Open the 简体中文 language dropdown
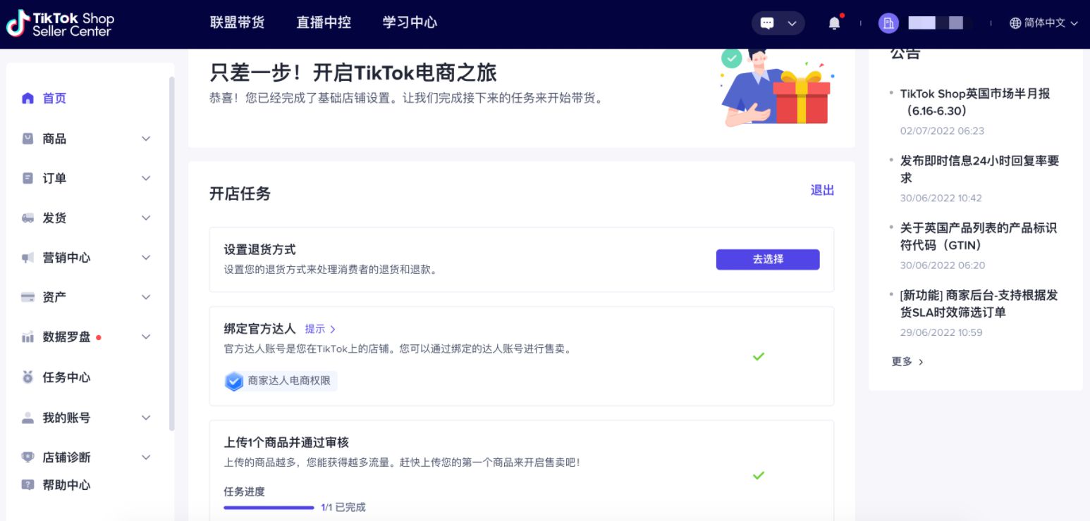This screenshot has width=1090, height=521. pyautogui.click(x=1044, y=23)
